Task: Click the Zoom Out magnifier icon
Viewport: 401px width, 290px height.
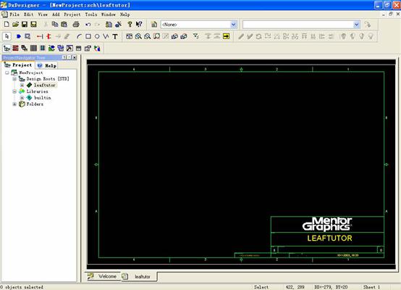Action: point(148,36)
